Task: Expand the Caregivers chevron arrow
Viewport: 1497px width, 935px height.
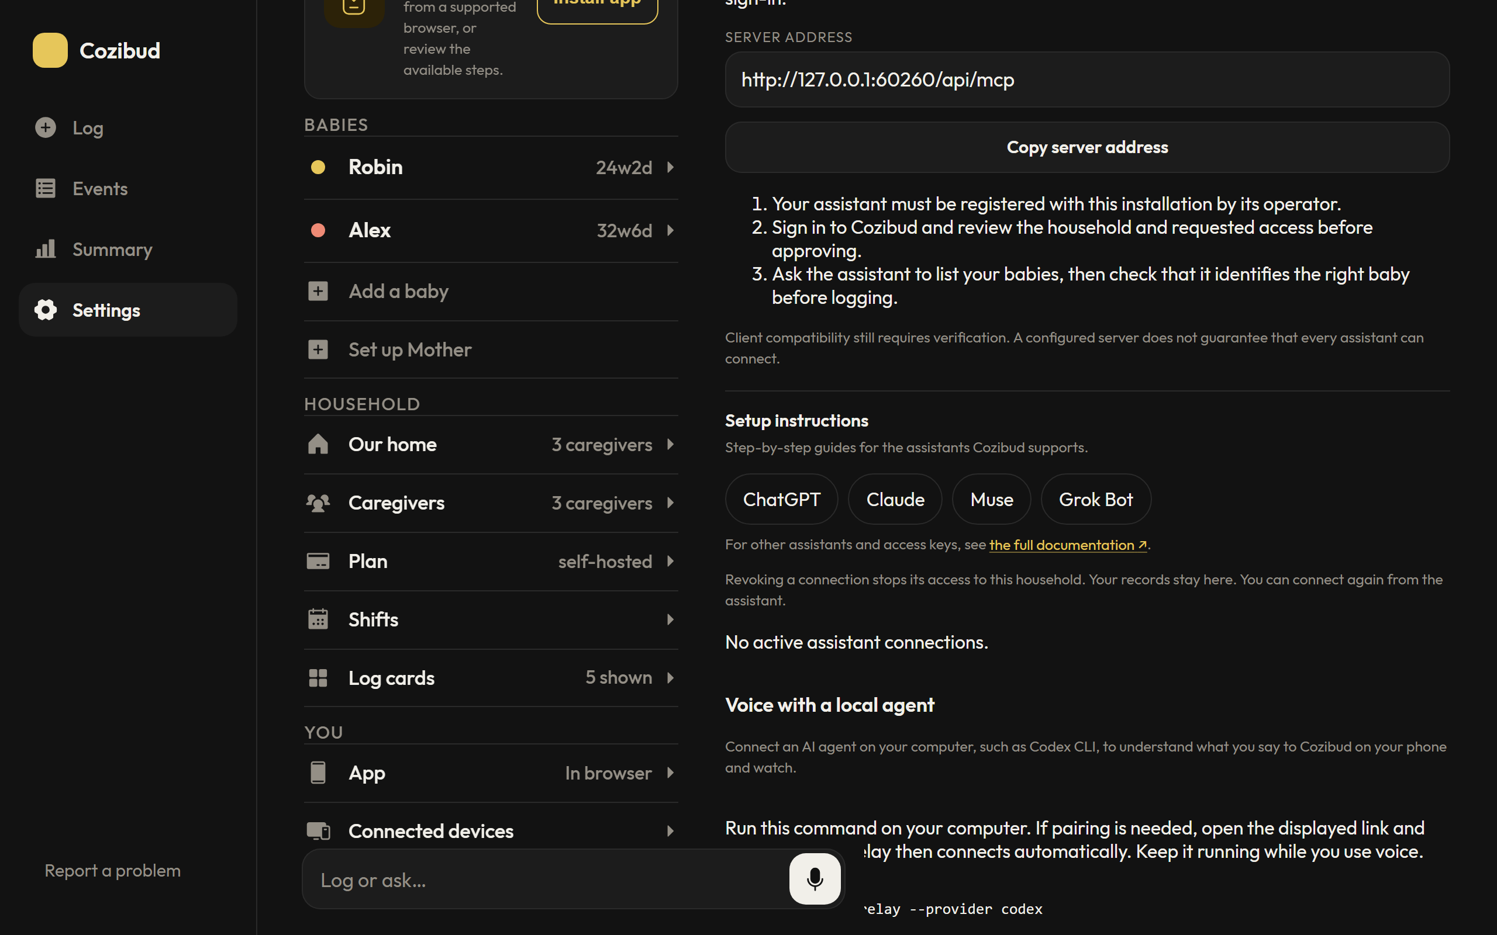Action: point(670,503)
